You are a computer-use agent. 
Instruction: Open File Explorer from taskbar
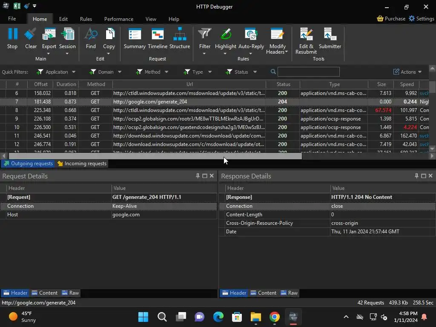pos(256,317)
